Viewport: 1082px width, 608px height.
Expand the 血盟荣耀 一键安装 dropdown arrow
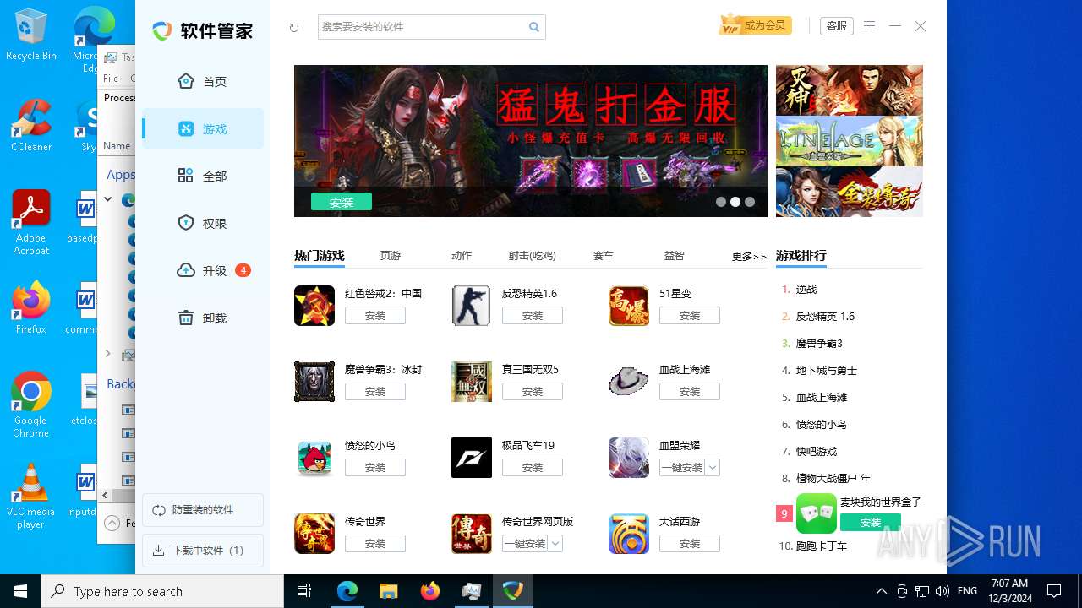coord(713,468)
